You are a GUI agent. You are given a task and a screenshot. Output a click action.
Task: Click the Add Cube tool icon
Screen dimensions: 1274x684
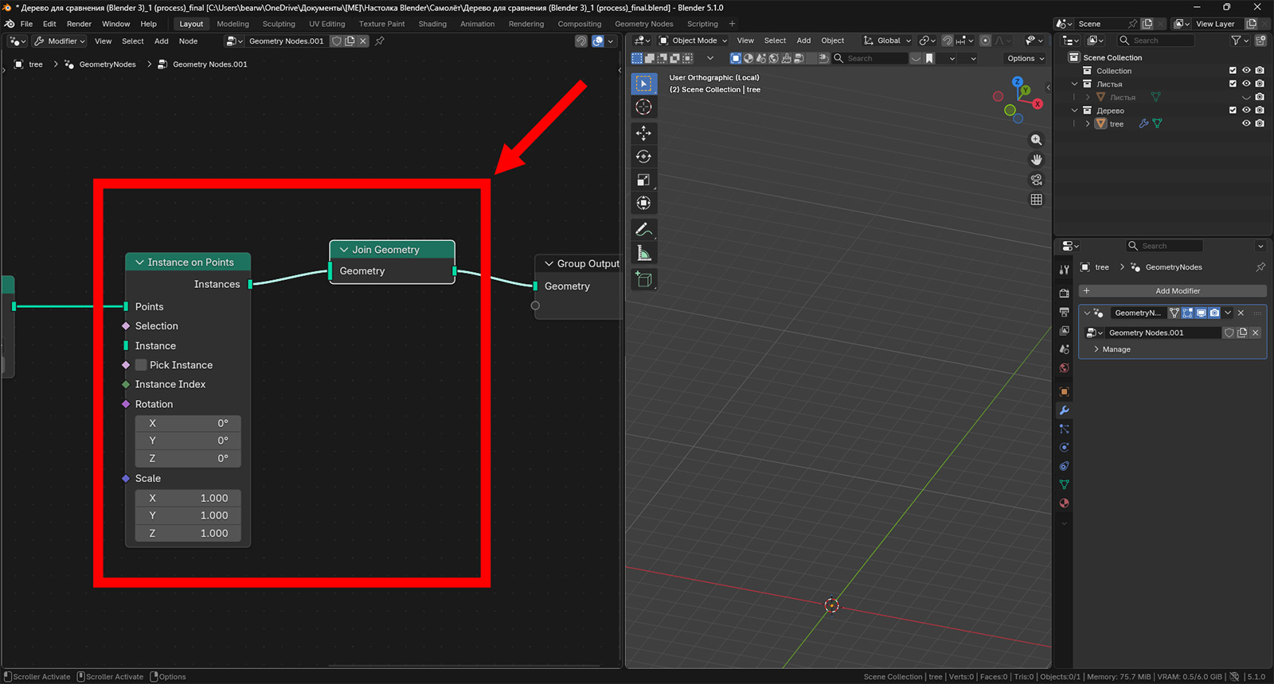(643, 279)
